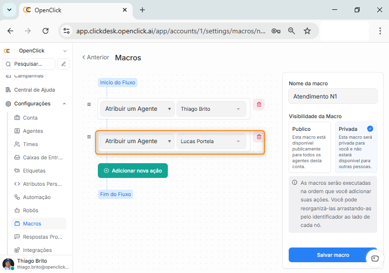The width and height of the screenshot is (389, 273).
Task: Open Automação in the settings sidebar
Action: point(37,197)
